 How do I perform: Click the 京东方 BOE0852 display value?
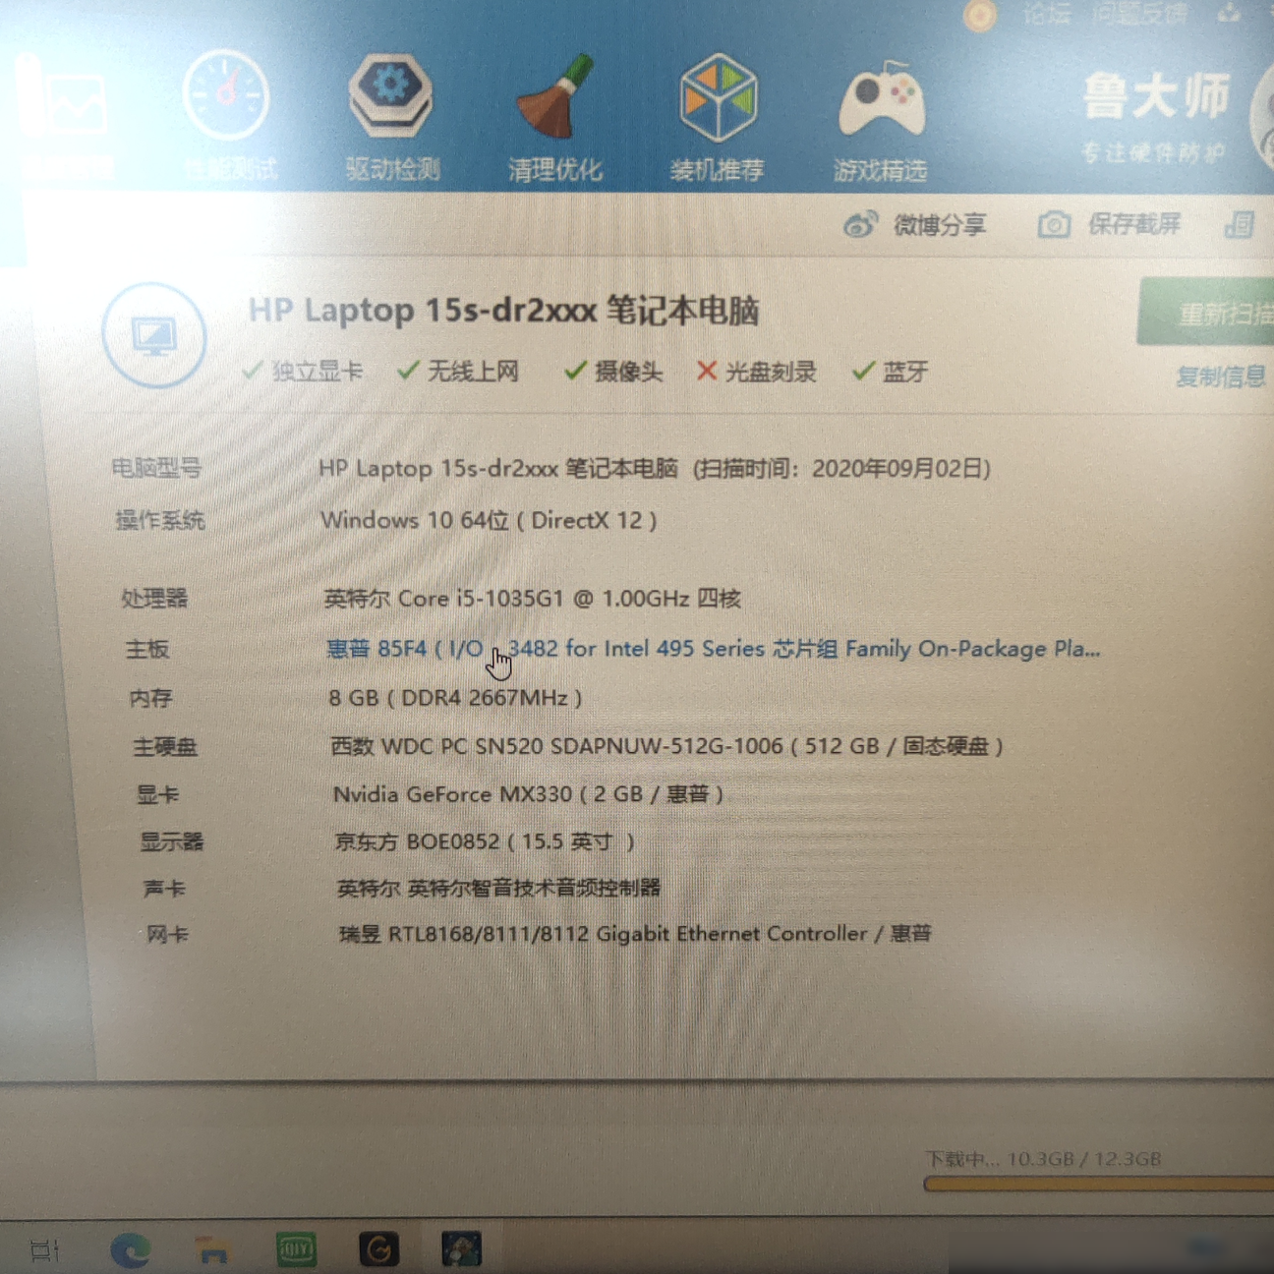486,841
